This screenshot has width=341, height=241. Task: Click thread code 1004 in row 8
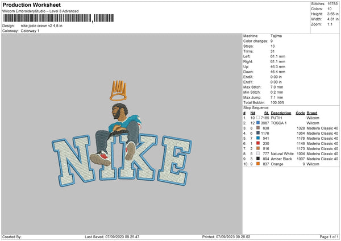pos(301,154)
